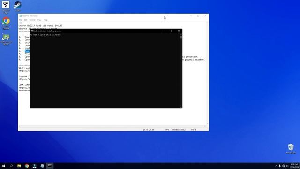Switch to Notepad on the taskbar
Viewport: 300px width, 169px height.
click(42, 166)
